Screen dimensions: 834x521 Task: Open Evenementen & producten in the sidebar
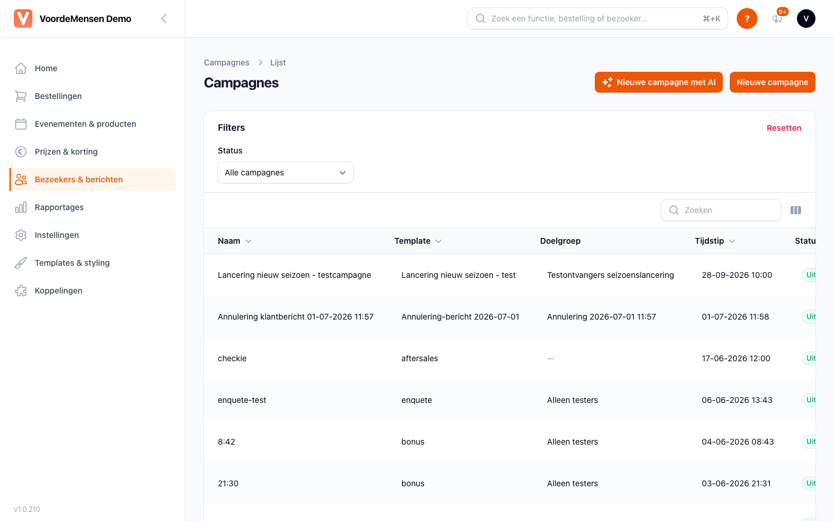click(x=93, y=124)
